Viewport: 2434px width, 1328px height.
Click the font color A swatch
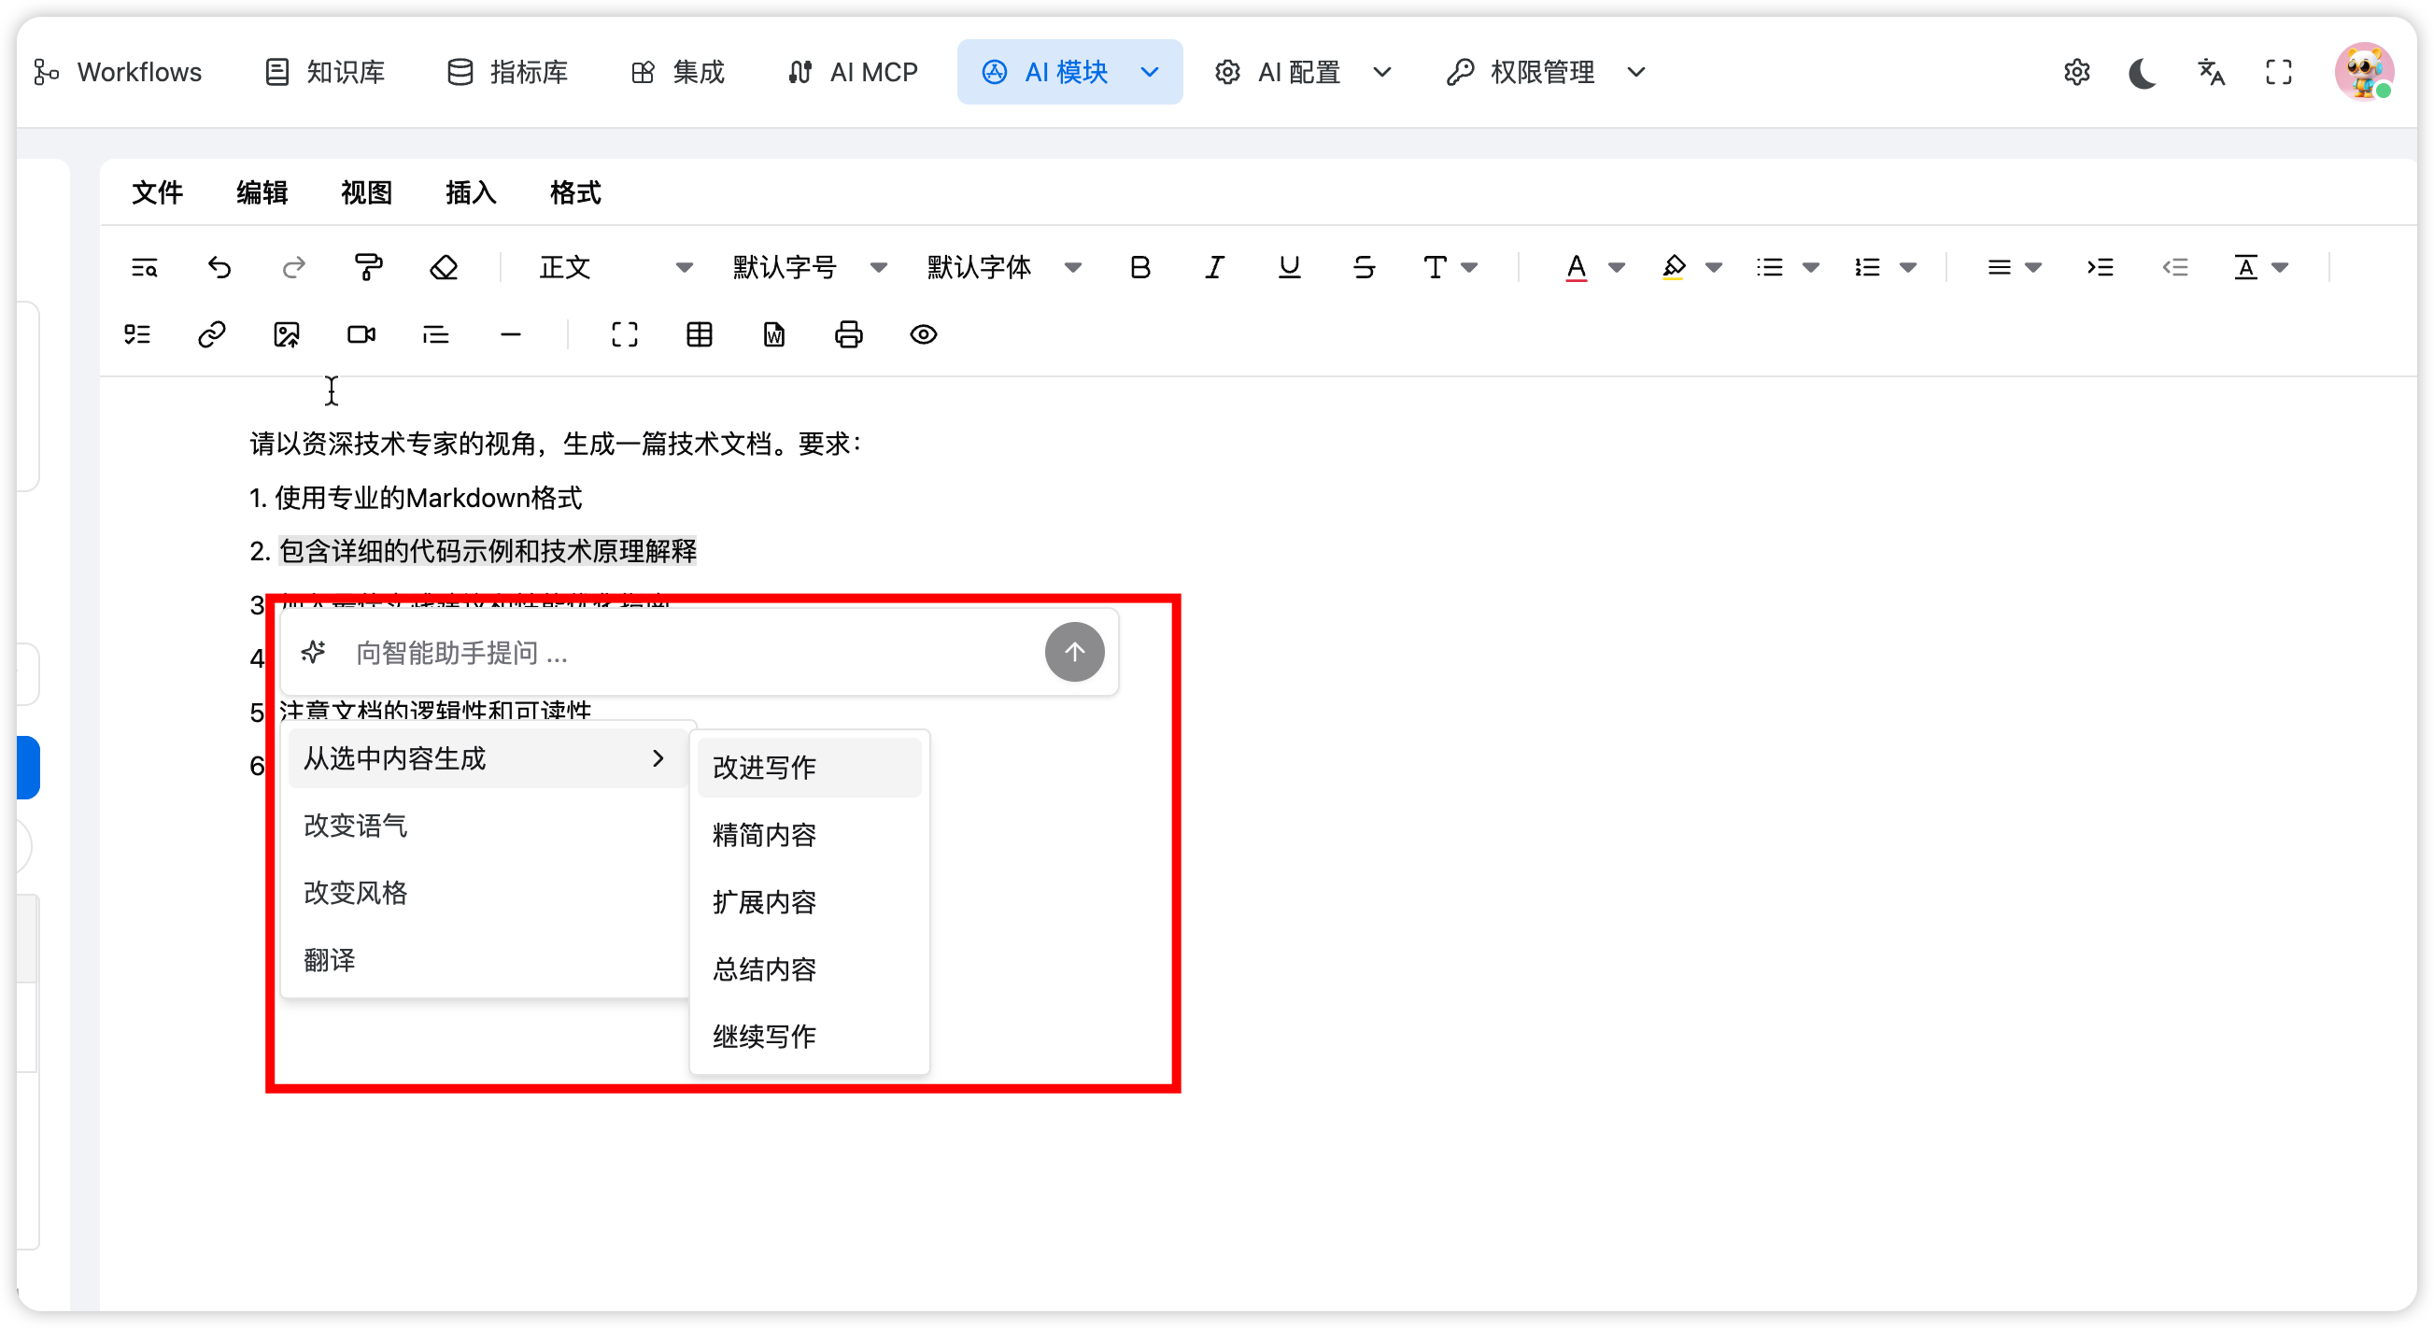[x=1576, y=267]
